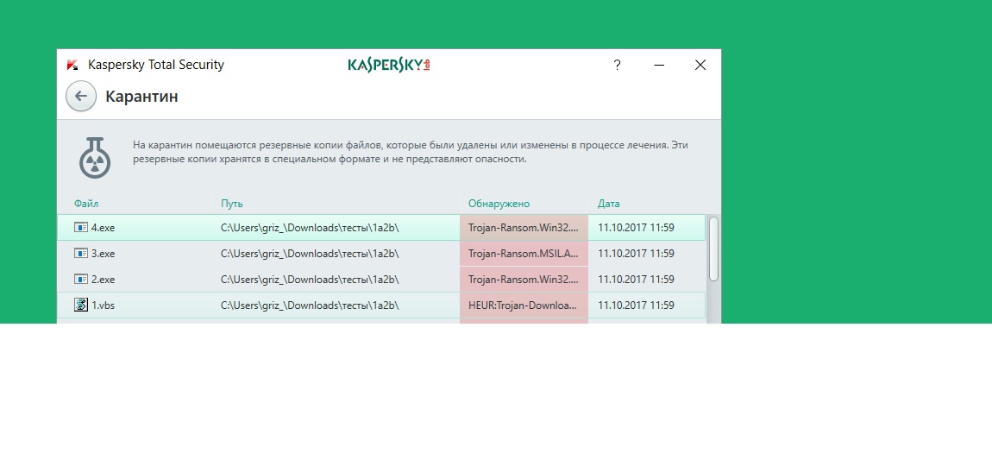Click the 4.exe file icon
Image resolution: width=992 pixels, height=466 pixels.
(81, 227)
